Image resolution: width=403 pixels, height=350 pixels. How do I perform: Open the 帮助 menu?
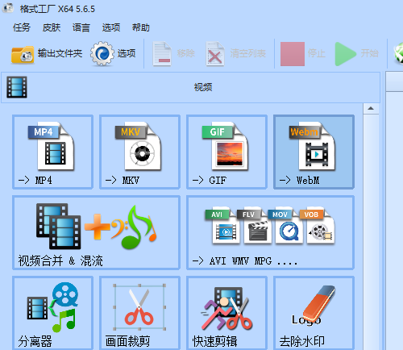141,27
